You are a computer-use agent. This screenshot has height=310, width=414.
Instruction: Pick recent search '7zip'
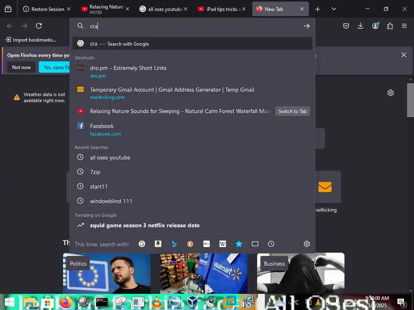click(x=192, y=172)
